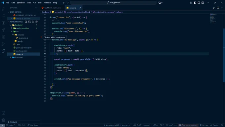The image size is (225, 127).
Task: Click the notifications bell in status bar
Action: [222, 125]
